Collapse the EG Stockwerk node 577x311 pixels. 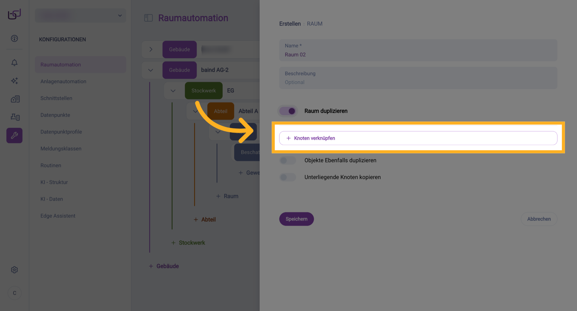(x=173, y=91)
